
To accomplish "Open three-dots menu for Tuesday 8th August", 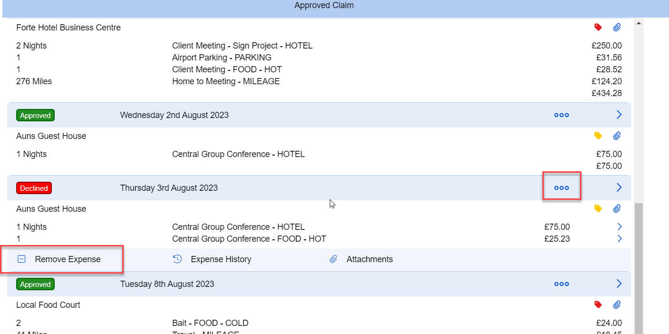I will (x=561, y=284).
